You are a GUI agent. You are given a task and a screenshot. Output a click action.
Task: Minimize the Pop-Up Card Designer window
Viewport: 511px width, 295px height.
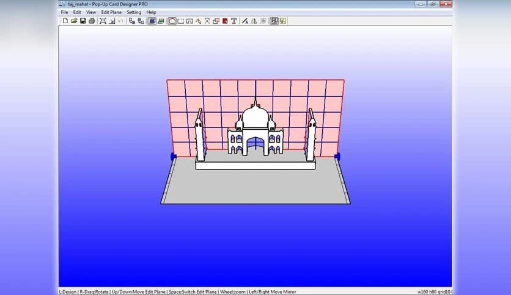(x=421, y=4)
